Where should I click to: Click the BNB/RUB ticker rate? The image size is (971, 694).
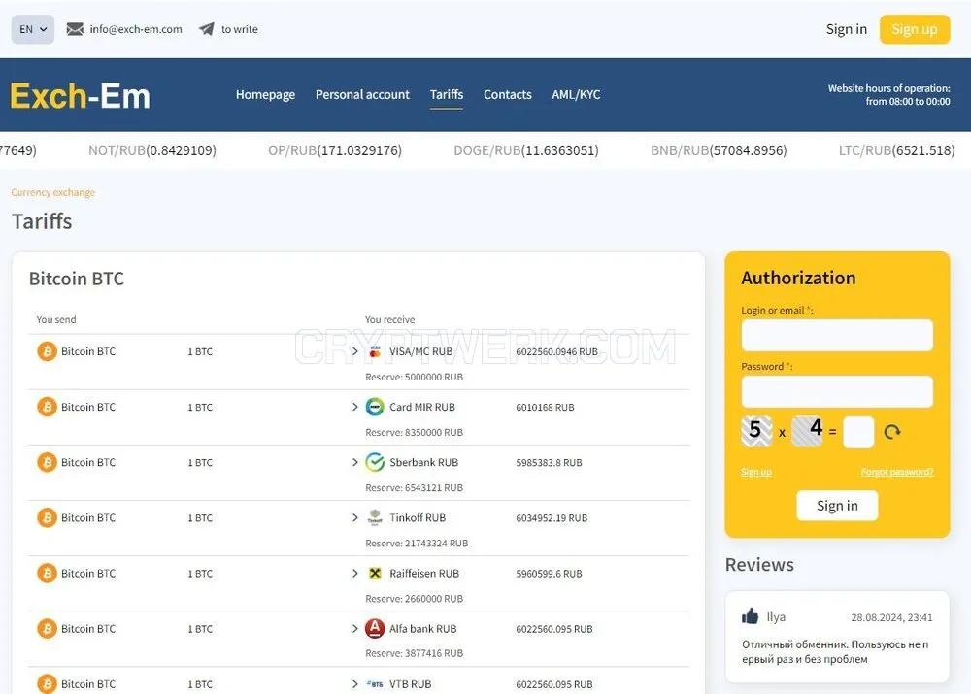click(x=719, y=150)
